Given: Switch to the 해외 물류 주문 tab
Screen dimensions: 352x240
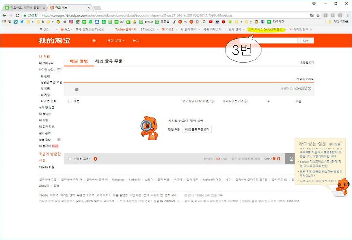Looking at the screenshot, I should [109, 61].
